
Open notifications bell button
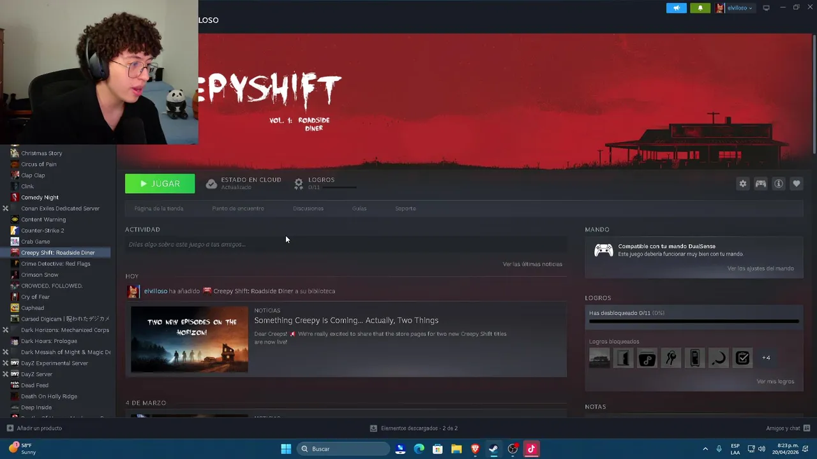[x=700, y=8]
